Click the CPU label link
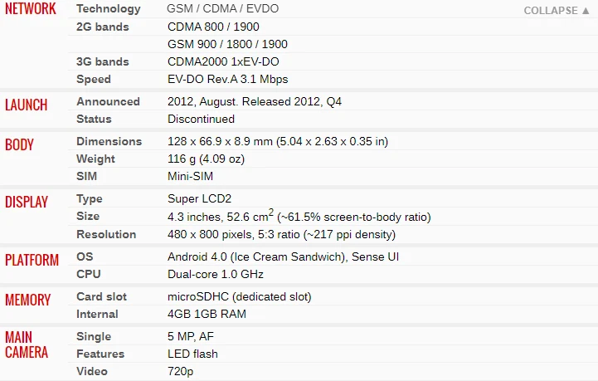Screen dimensions: 598x381 point(89,274)
